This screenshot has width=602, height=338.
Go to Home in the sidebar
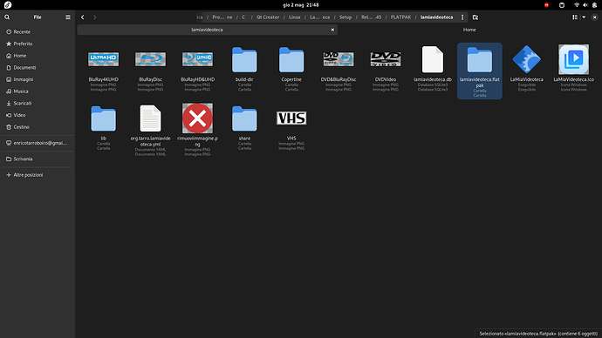click(38, 56)
